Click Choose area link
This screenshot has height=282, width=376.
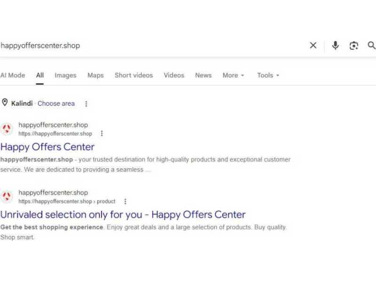(56, 103)
